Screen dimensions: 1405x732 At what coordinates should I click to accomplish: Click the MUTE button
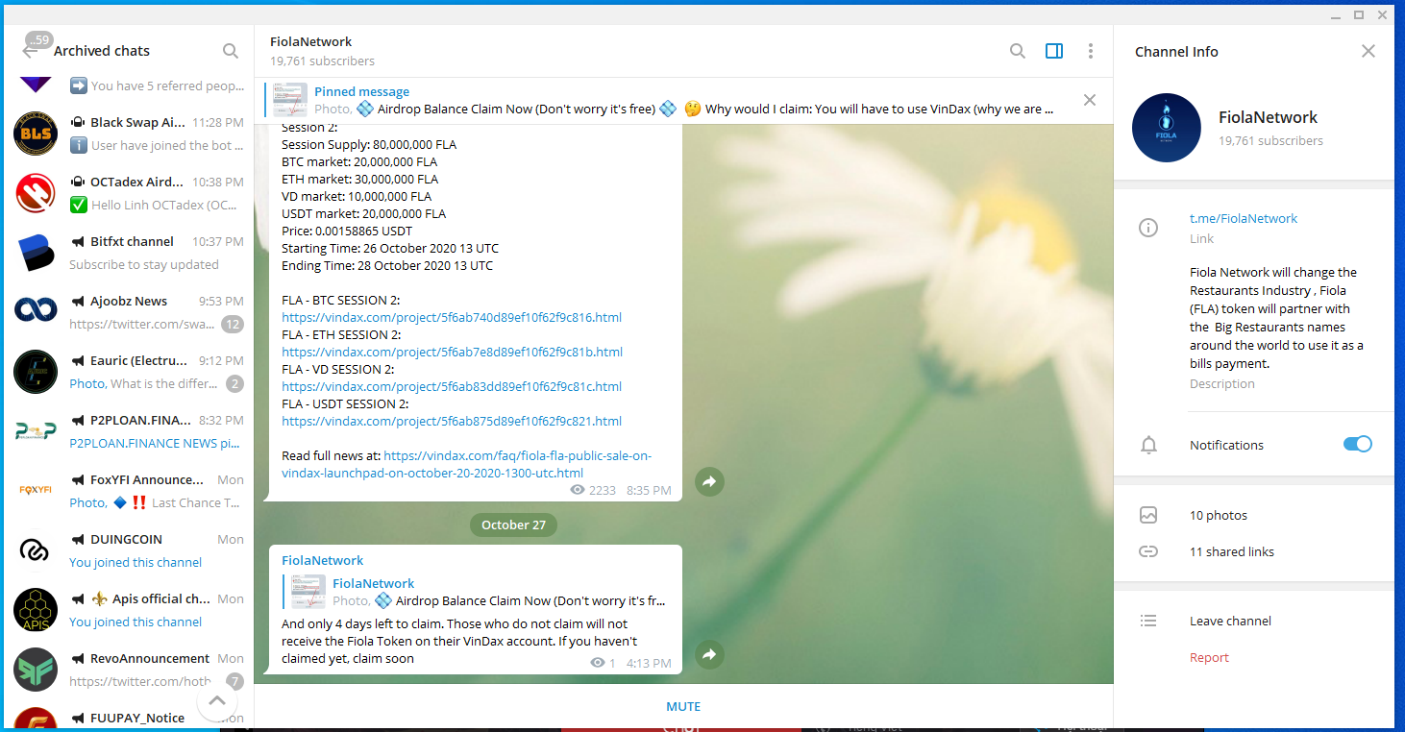click(683, 706)
